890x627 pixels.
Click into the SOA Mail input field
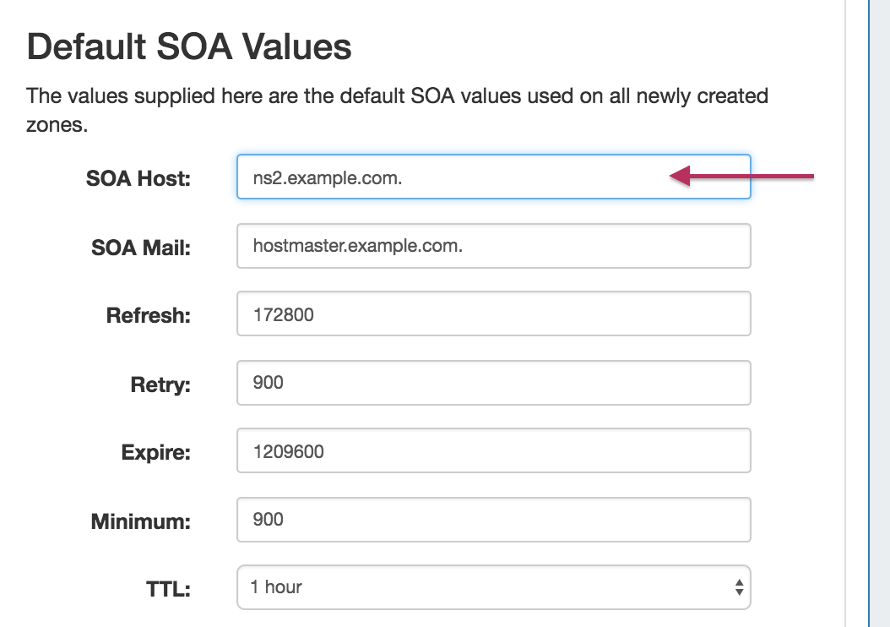click(x=494, y=246)
